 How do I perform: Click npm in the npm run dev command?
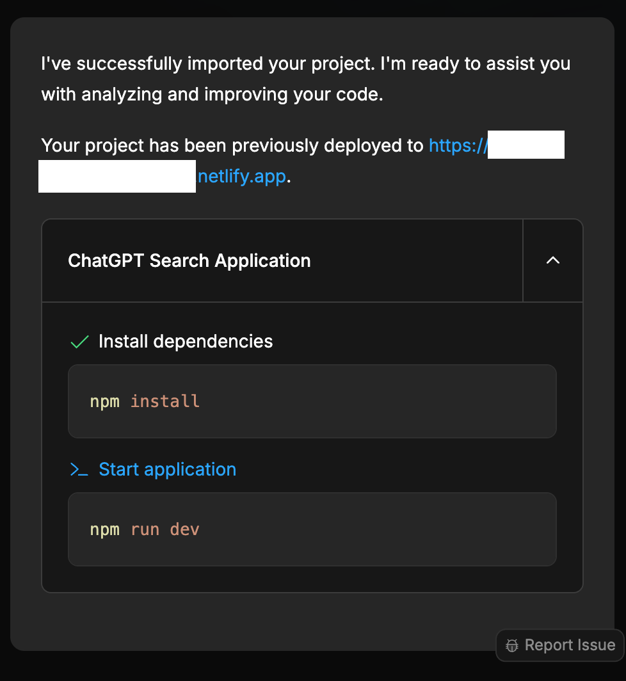[x=104, y=530]
